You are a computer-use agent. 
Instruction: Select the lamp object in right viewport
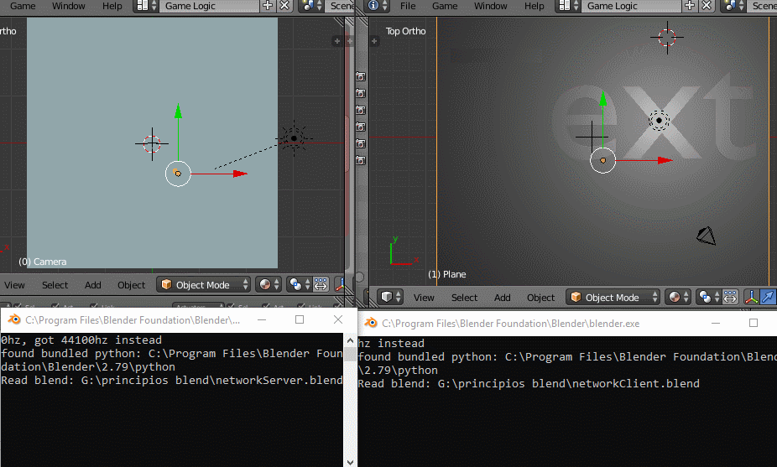(x=659, y=121)
